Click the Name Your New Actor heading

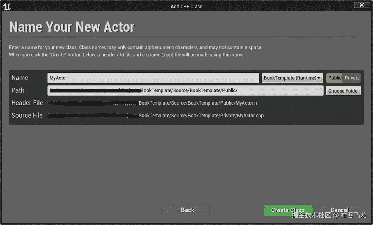[x=72, y=27]
